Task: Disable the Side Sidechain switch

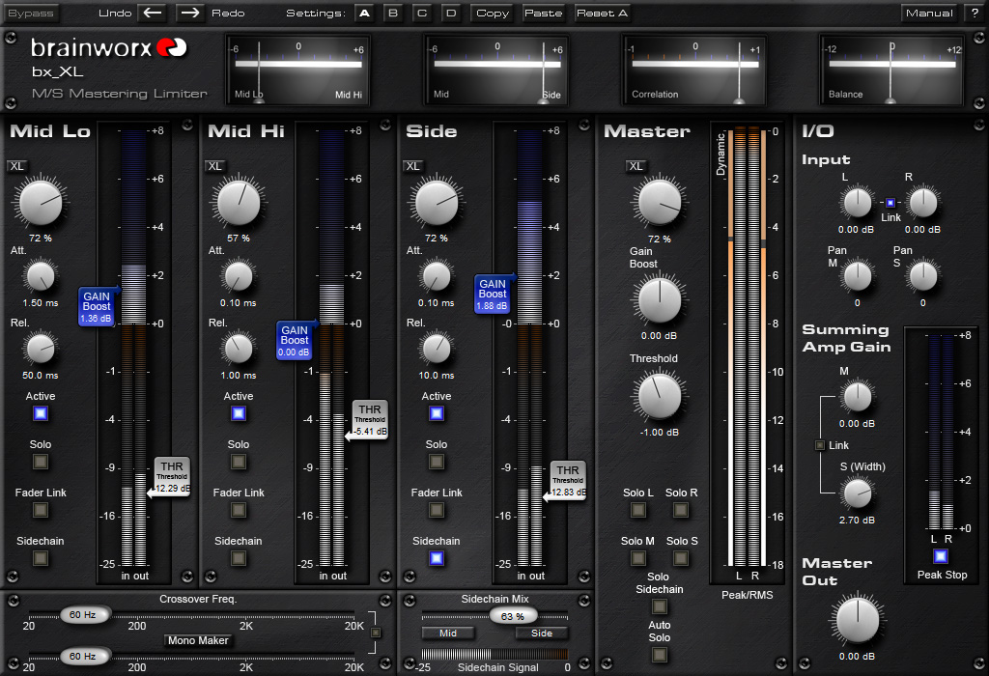Action: (x=437, y=558)
